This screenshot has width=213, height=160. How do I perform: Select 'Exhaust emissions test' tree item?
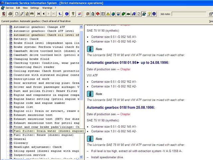[x=33, y=115]
